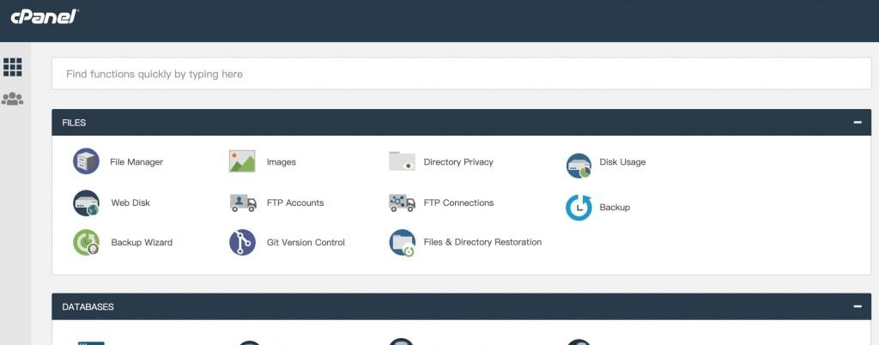This screenshot has width=879, height=345.
Task: Open the Directory Privacy folder icon
Action: pos(402,161)
